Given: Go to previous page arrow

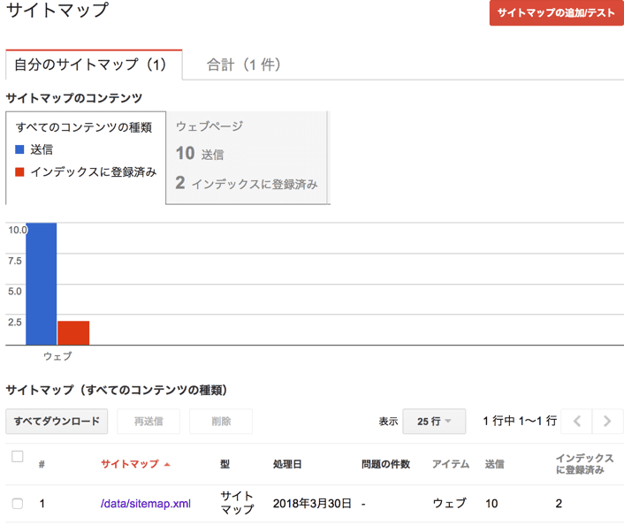Looking at the screenshot, I should tap(576, 421).
